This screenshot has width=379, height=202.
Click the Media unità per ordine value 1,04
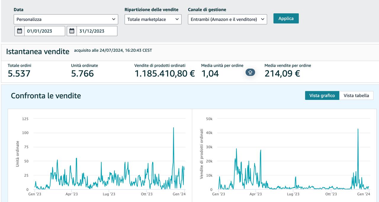pyautogui.click(x=210, y=74)
